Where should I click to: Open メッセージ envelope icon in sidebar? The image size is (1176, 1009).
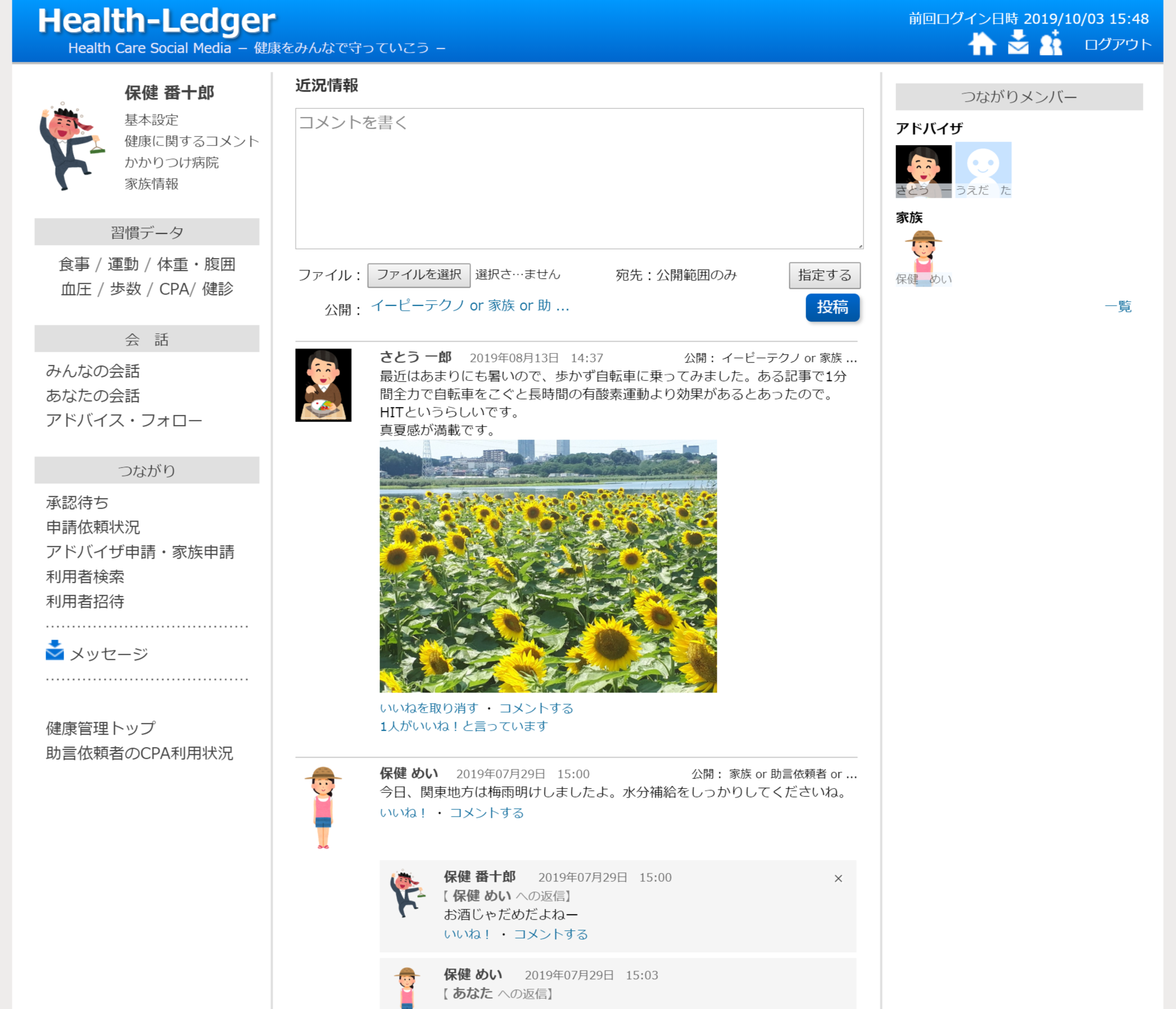click(x=55, y=651)
